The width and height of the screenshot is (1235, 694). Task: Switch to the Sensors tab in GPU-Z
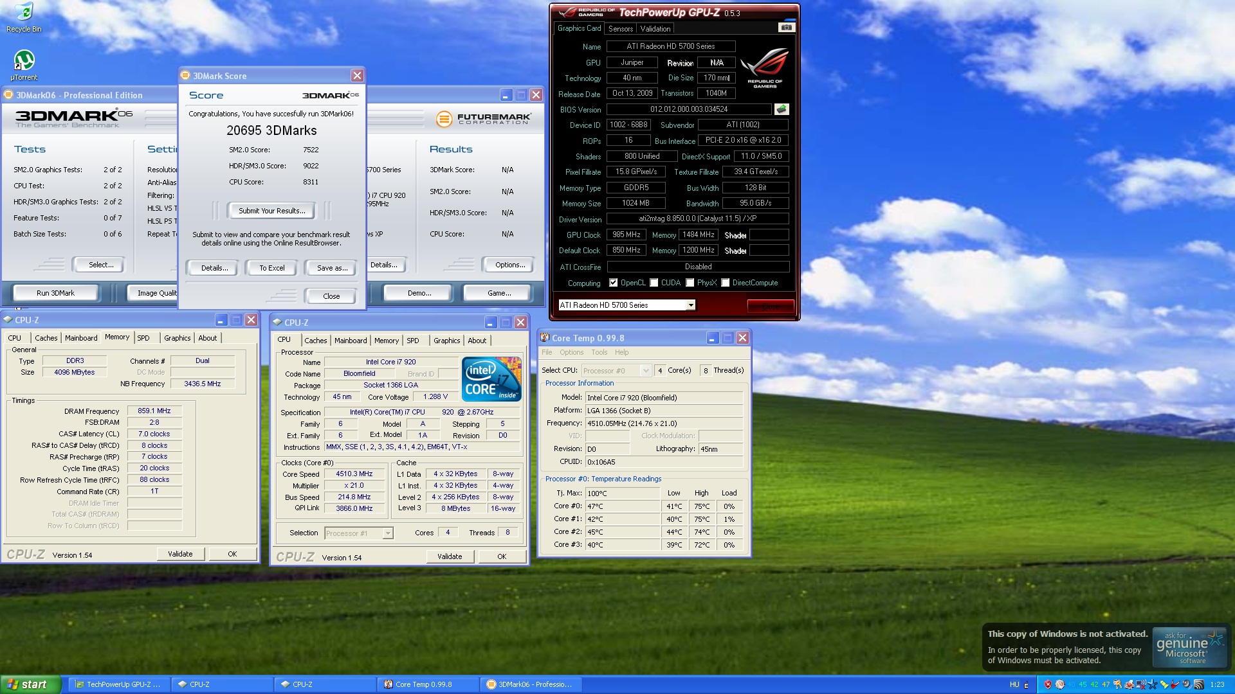click(x=620, y=28)
